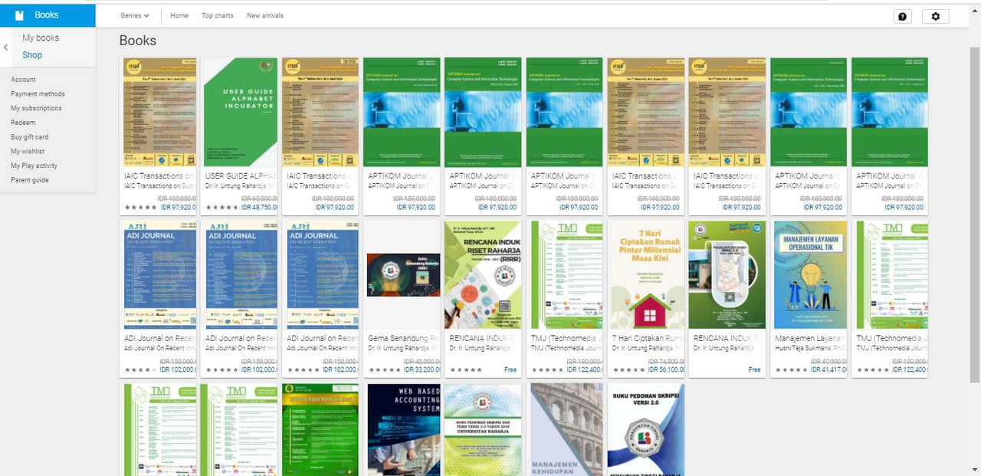Screen dimensions: 981x476
Task: Click the Books logo icon
Action: 19,15
